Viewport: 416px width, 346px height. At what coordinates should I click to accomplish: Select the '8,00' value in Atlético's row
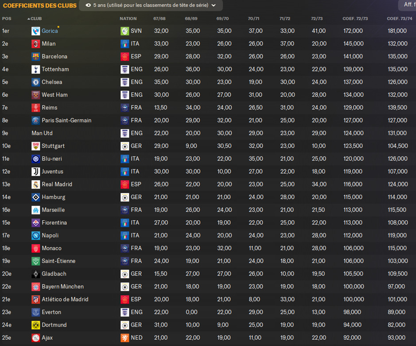[x=254, y=299]
